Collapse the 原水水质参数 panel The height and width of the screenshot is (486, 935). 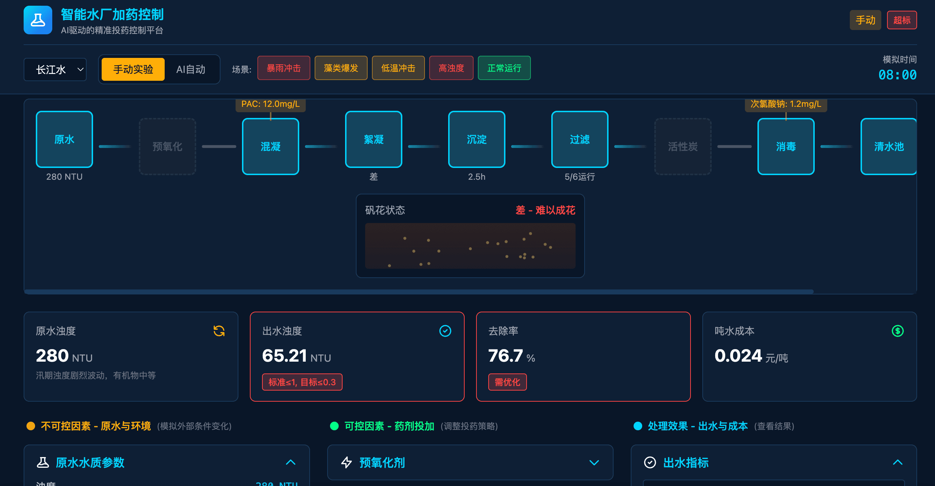coord(290,462)
